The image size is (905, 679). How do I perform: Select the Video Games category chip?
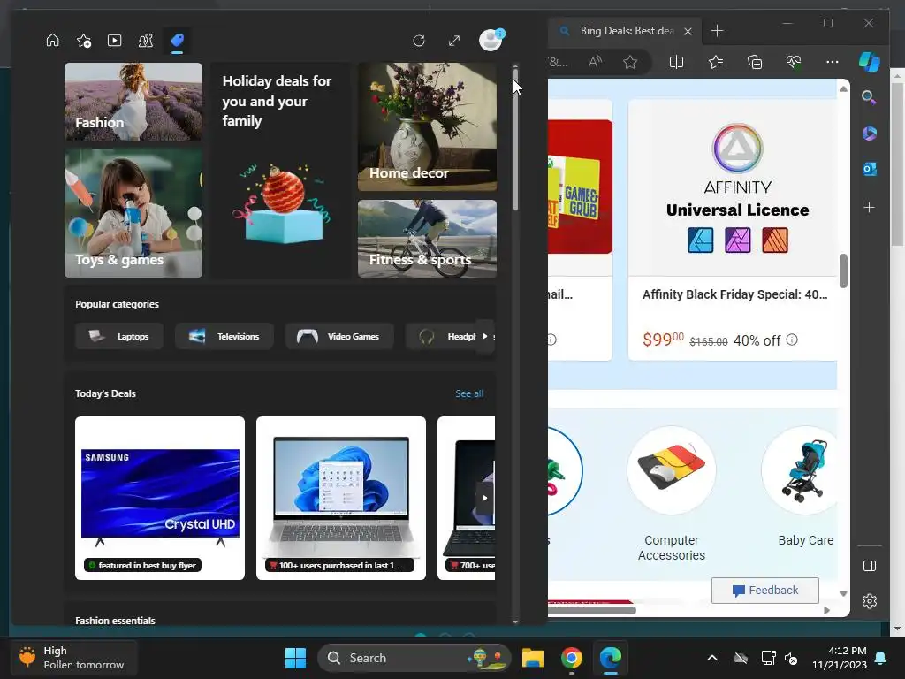click(x=339, y=336)
